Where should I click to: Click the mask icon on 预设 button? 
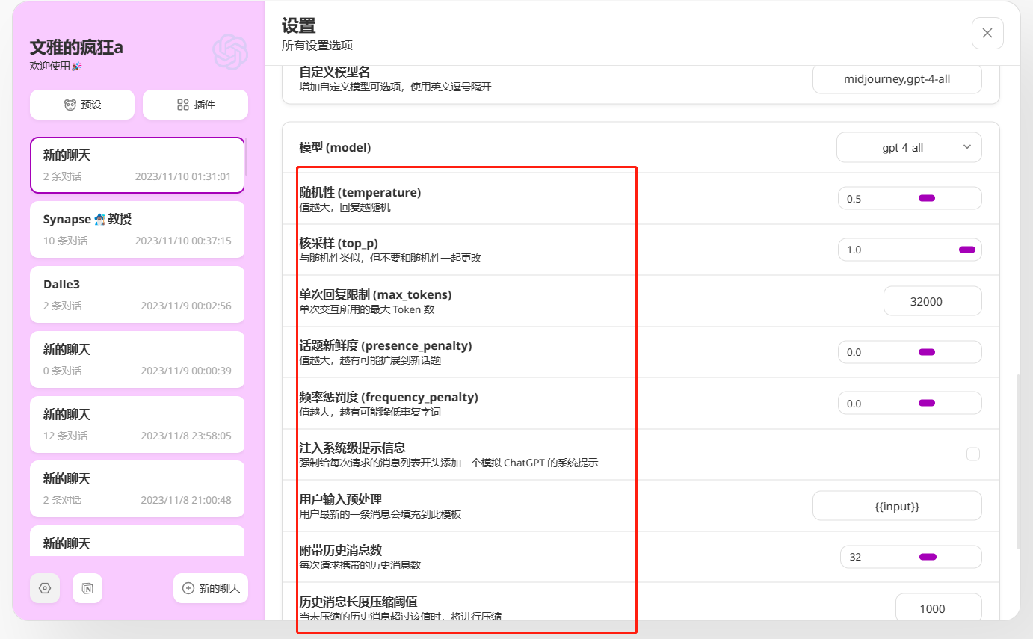coord(69,104)
